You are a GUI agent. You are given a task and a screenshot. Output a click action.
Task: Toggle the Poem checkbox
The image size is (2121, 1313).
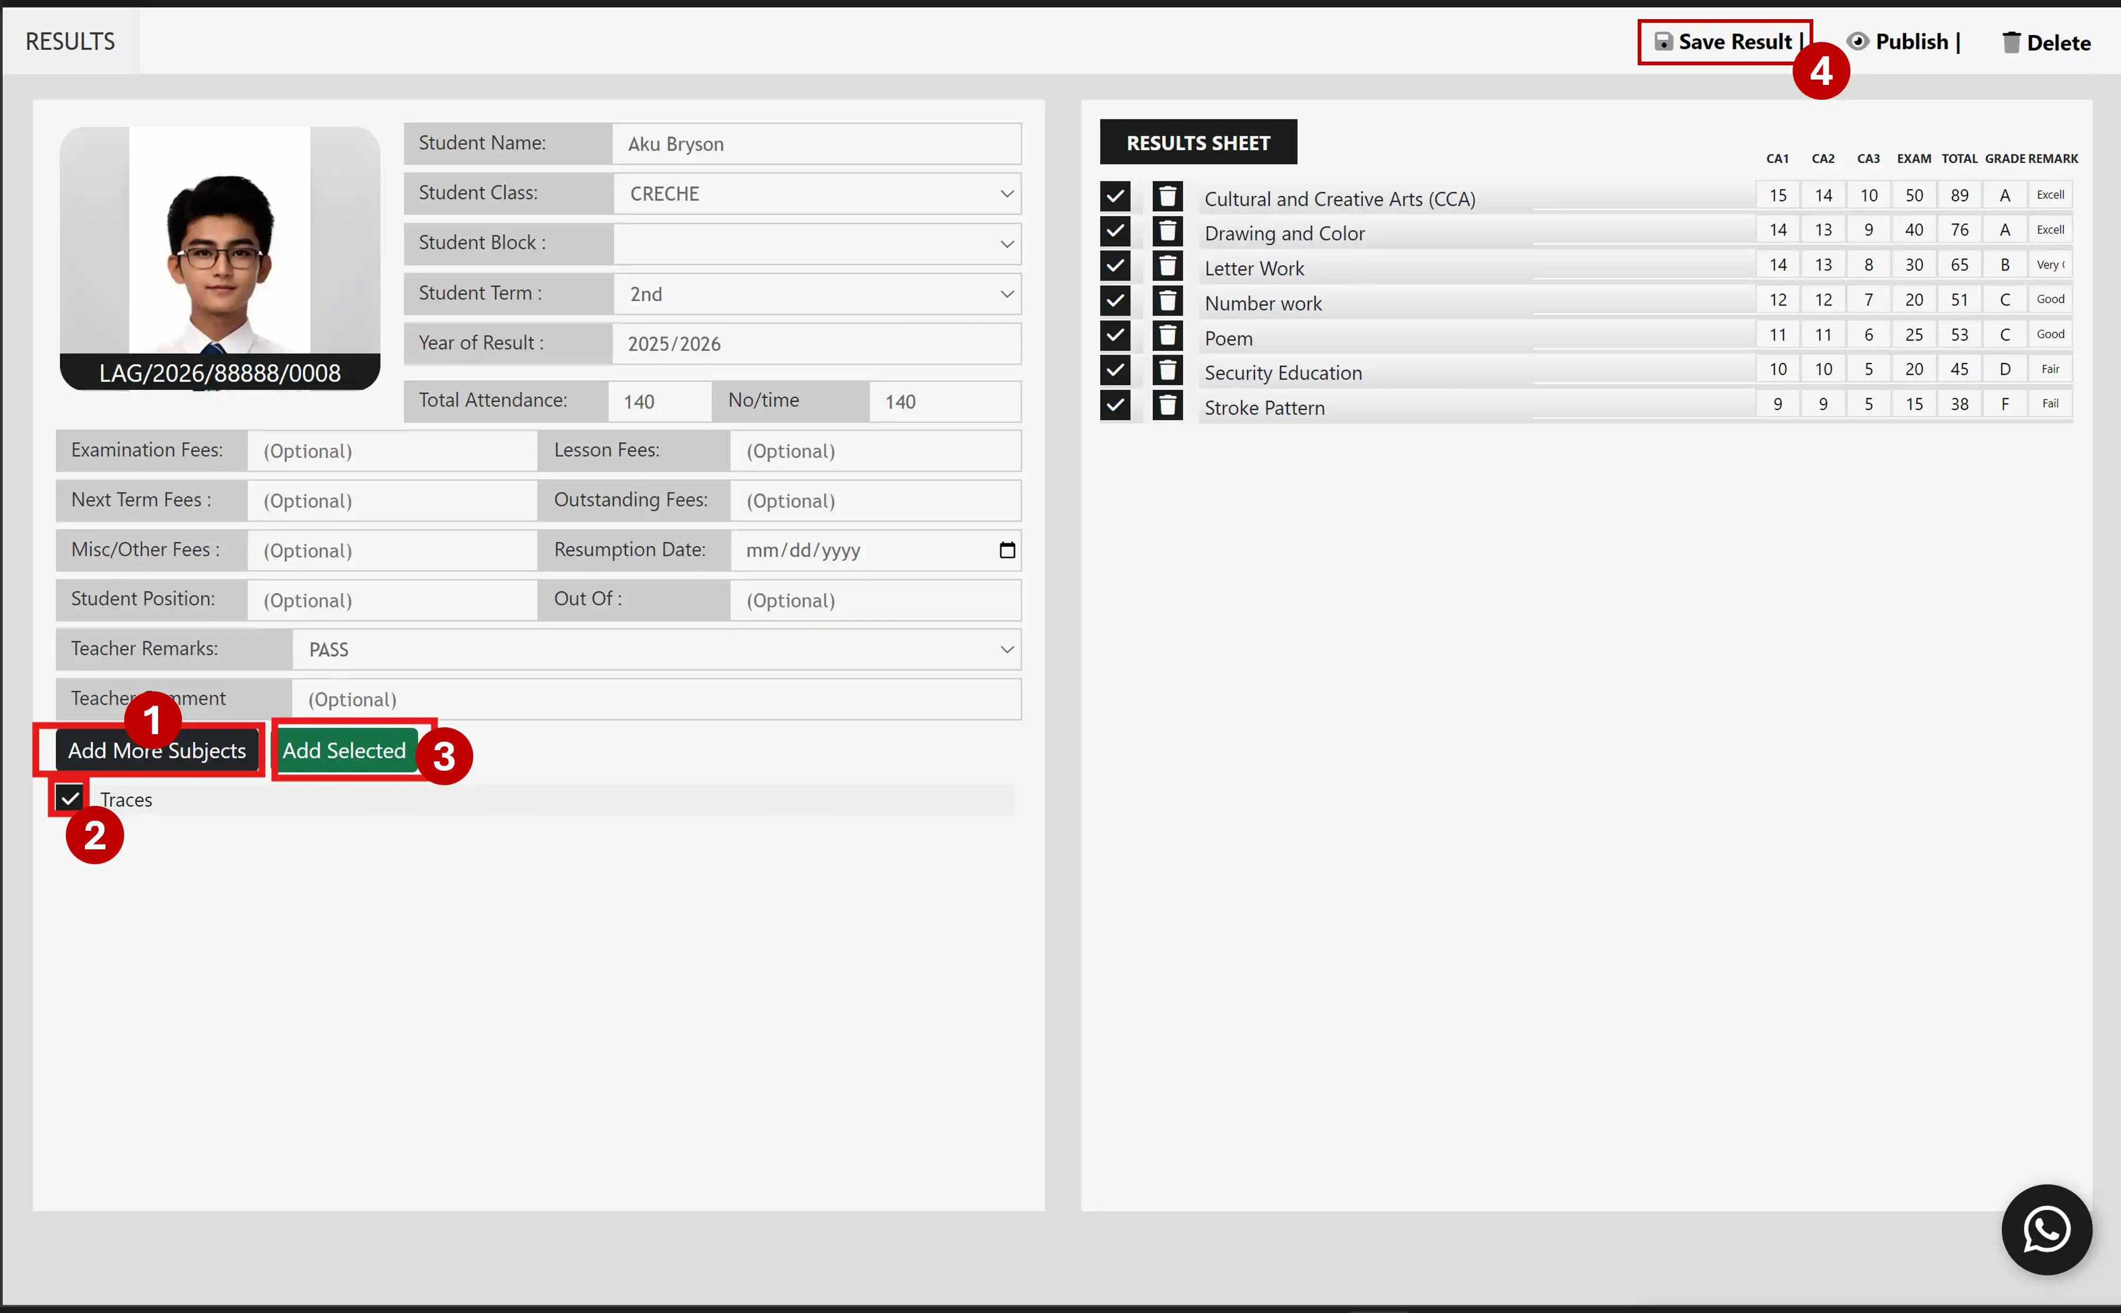(1116, 335)
